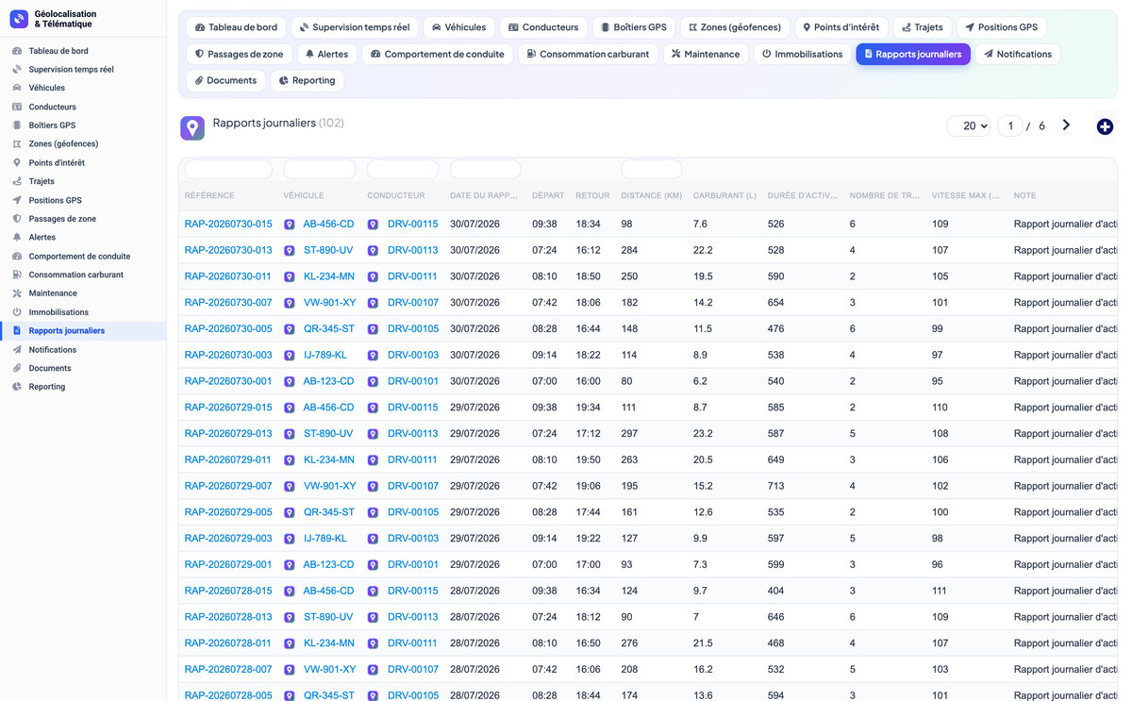This screenshot has height=701, width=1132.
Task: Click the Distance (km) filter input
Action: tap(651, 169)
